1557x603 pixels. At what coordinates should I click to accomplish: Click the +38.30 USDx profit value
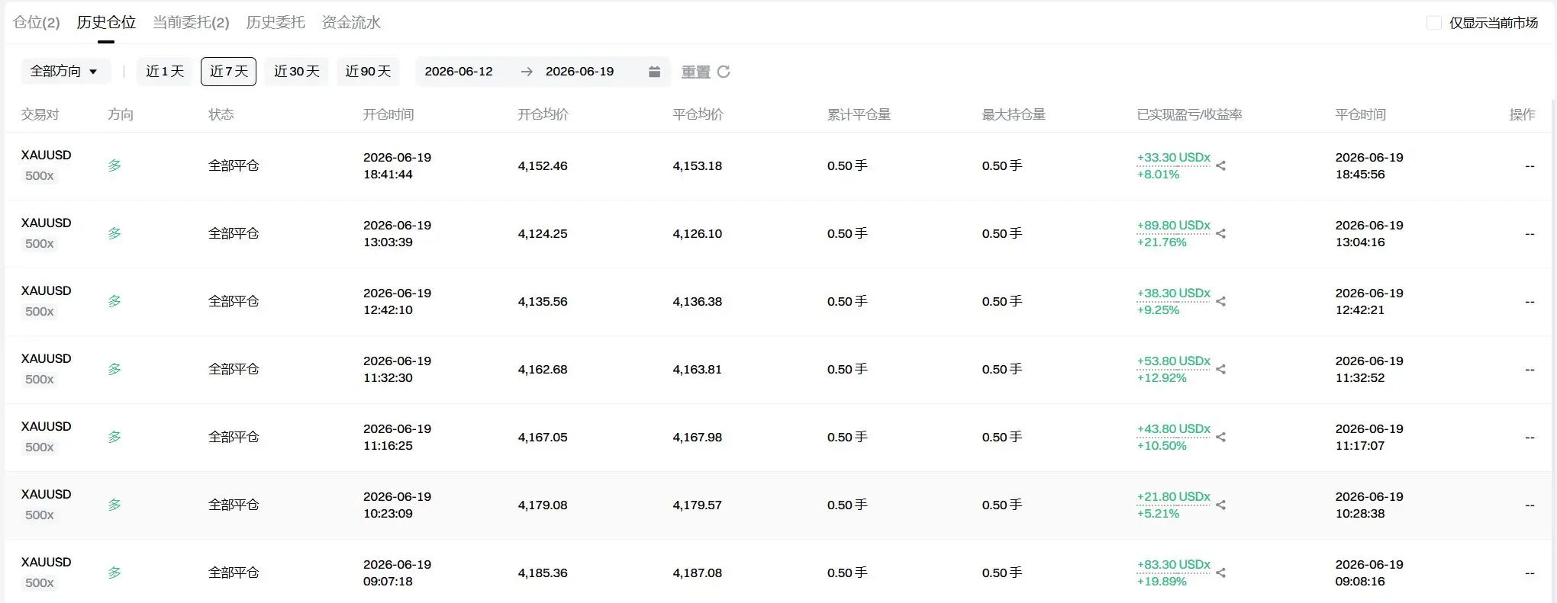[x=1173, y=293]
